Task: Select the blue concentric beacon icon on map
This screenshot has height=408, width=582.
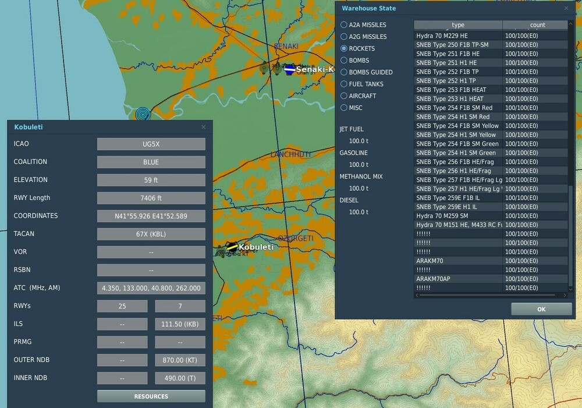Action: (143, 114)
